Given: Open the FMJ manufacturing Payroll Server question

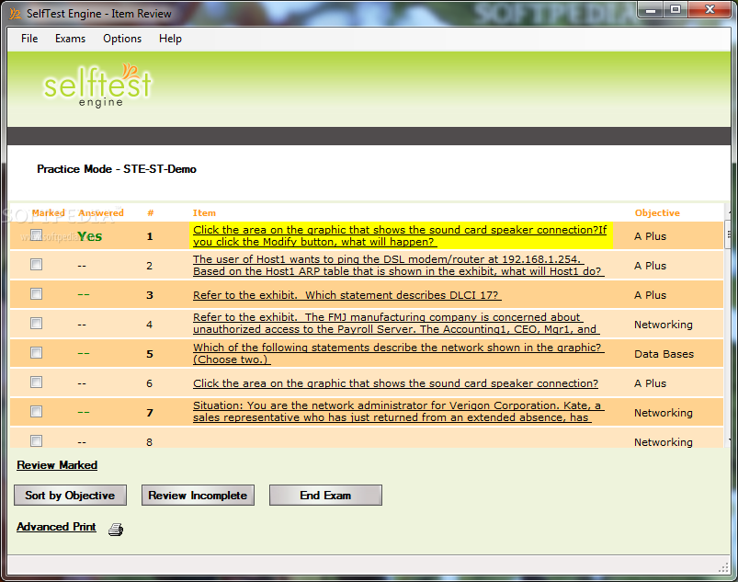Looking at the screenshot, I should [x=396, y=323].
